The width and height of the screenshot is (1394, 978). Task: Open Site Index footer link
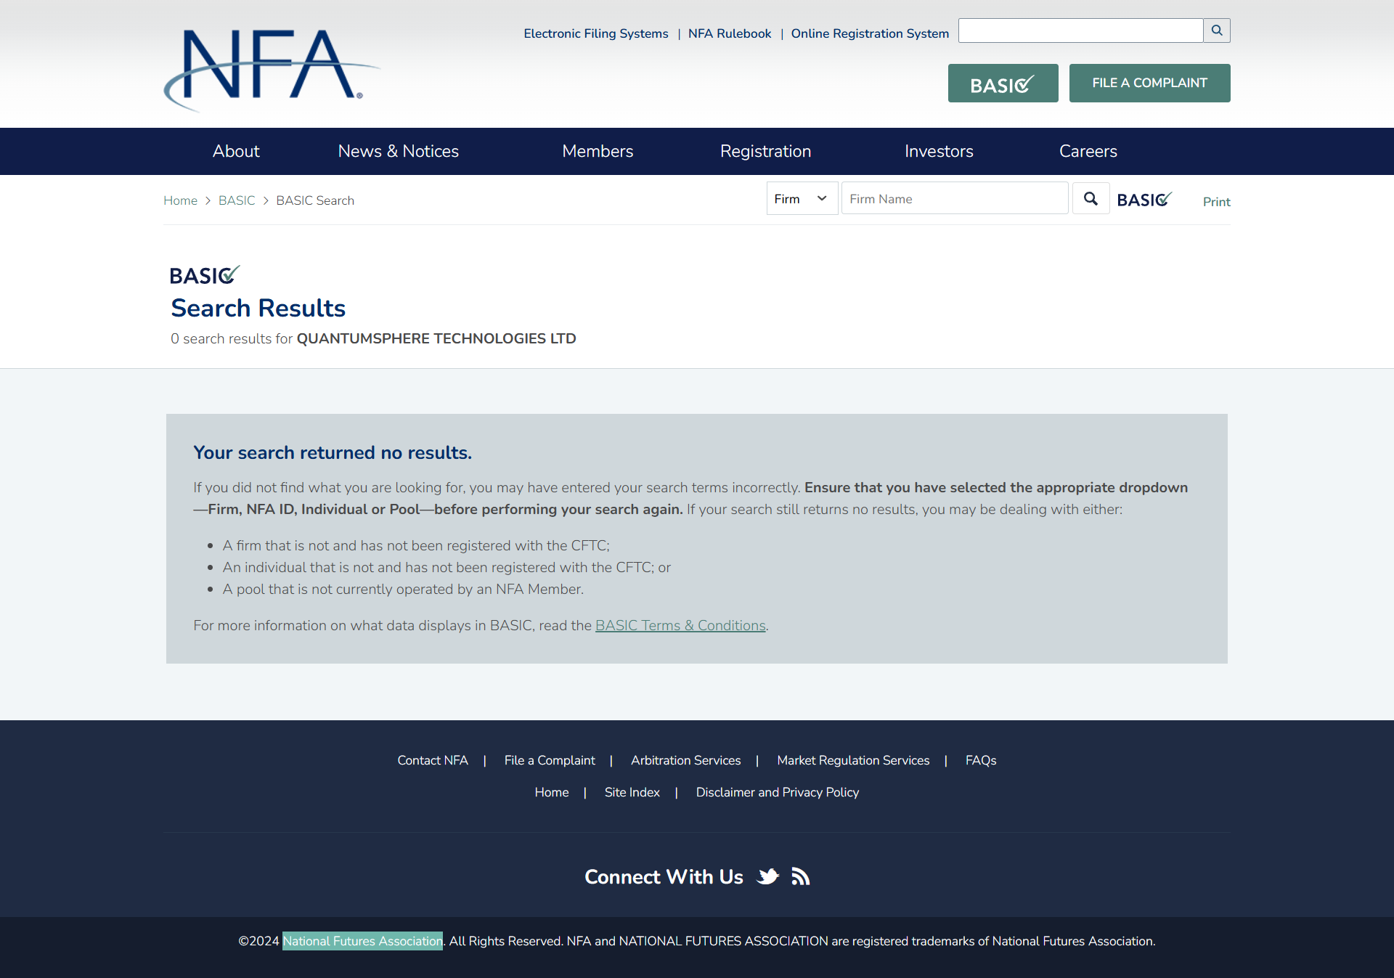click(632, 792)
